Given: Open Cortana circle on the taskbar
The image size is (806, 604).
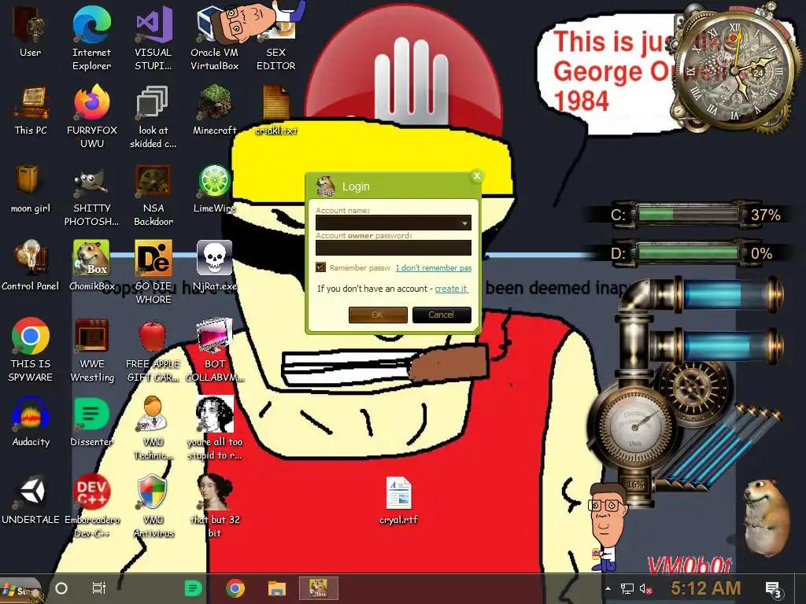Looking at the screenshot, I should [x=61, y=588].
